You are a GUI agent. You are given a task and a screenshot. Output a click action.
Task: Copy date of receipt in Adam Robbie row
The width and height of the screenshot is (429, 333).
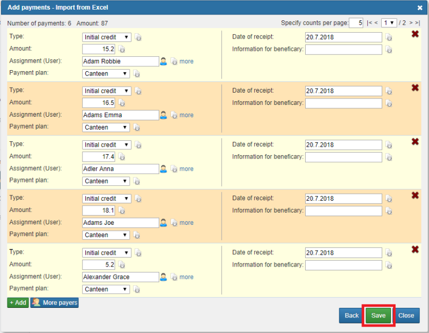pos(389,37)
